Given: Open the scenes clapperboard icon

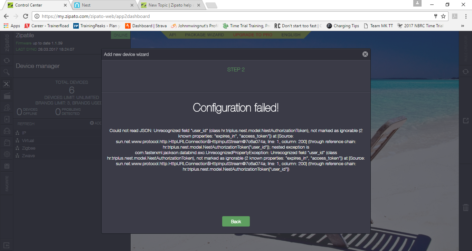Looking at the screenshot, I should tap(7, 96).
